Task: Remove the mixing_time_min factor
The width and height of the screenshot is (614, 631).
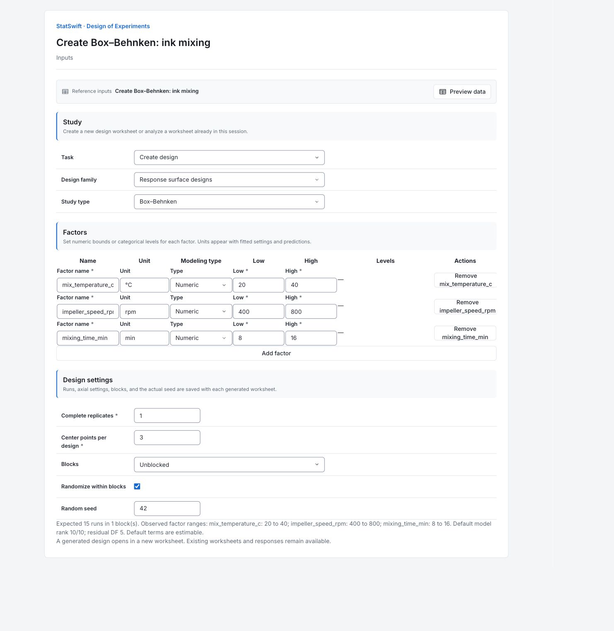Action: point(465,333)
